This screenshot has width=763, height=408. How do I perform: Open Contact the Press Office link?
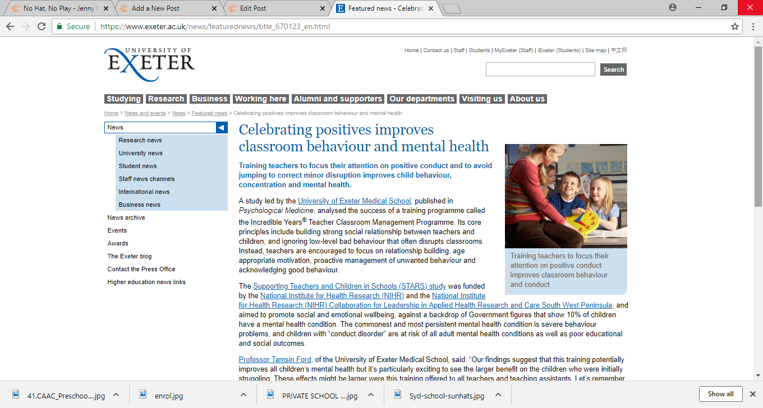tap(141, 269)
